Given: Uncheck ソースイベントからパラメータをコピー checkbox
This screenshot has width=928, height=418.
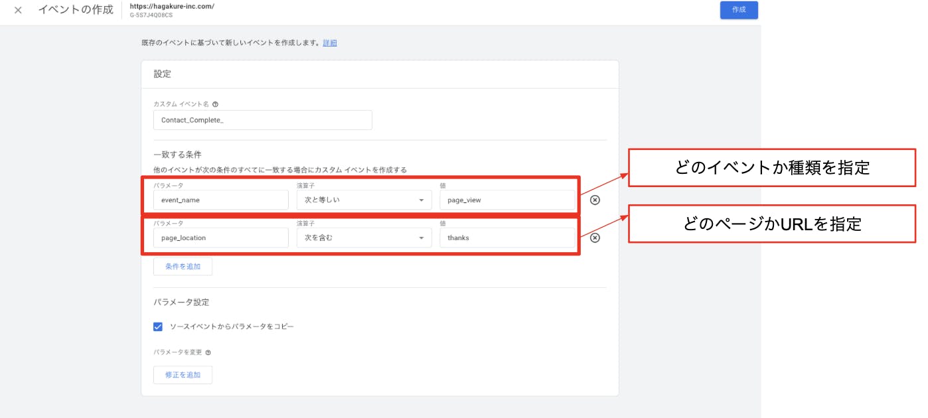Looking at the screenshot, I should (158, 326).
